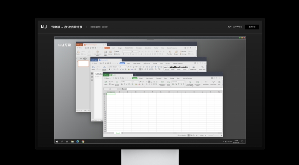The height and width of the screenshot is (165, 299).
Task: Click the Wrap Text icon
Action: (x=168, y=82)
